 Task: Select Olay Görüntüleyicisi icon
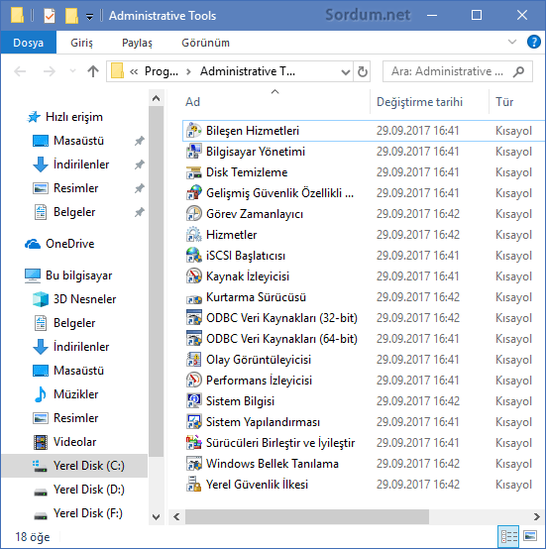pyautogui.click(x=193, y=360)
